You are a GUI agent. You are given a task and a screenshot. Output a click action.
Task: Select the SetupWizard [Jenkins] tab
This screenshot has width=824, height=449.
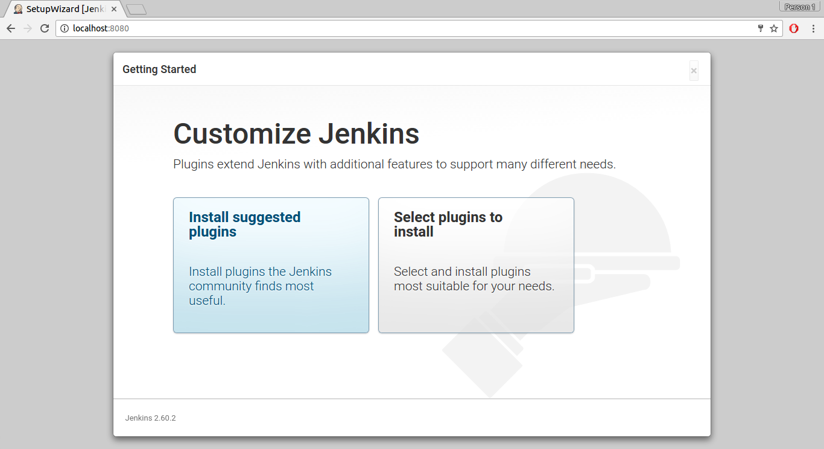coord(63,9)
